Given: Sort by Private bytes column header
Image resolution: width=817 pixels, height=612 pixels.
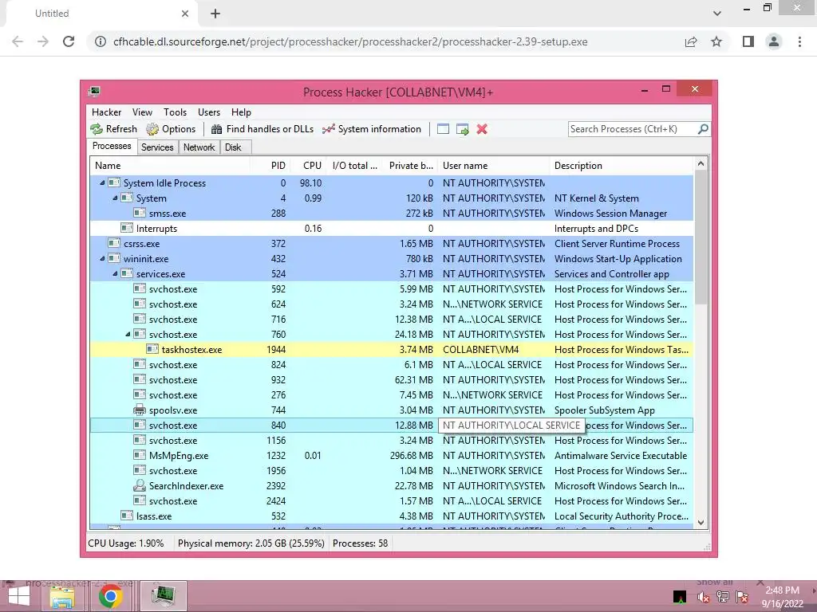Looking at the screenshot, I should click(409, 166).
